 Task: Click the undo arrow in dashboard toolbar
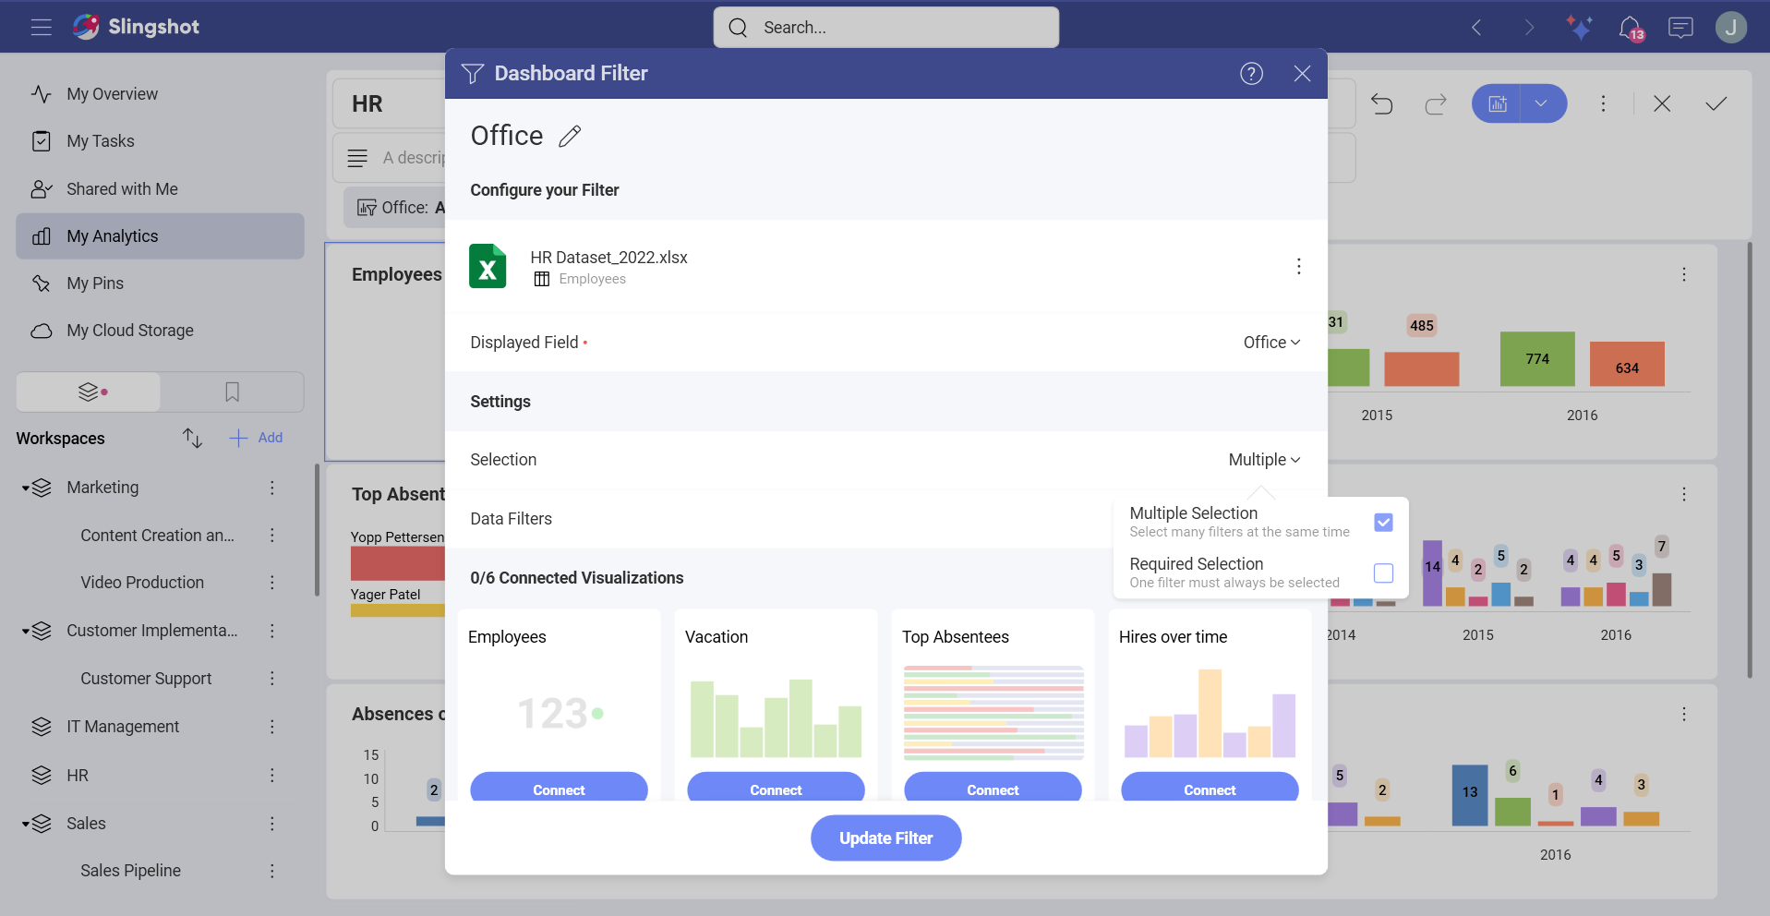click(1381, 104)
